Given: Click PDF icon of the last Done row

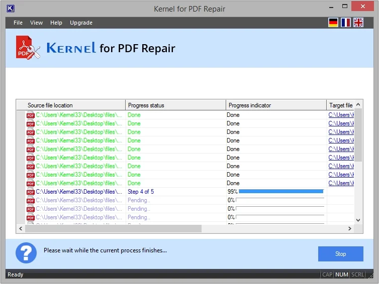Looking at the screenshot, I should coord(31,183).
